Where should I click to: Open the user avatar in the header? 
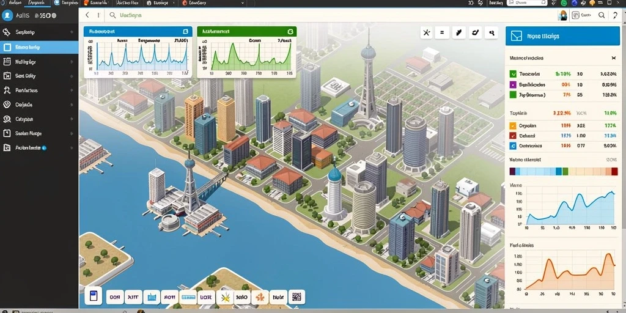563,15
